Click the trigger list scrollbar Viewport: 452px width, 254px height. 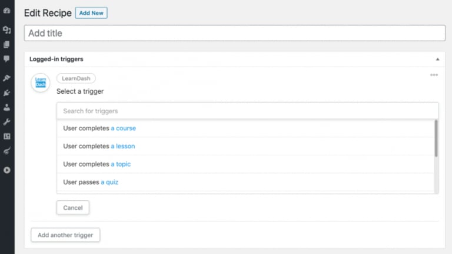pos(436,139)
